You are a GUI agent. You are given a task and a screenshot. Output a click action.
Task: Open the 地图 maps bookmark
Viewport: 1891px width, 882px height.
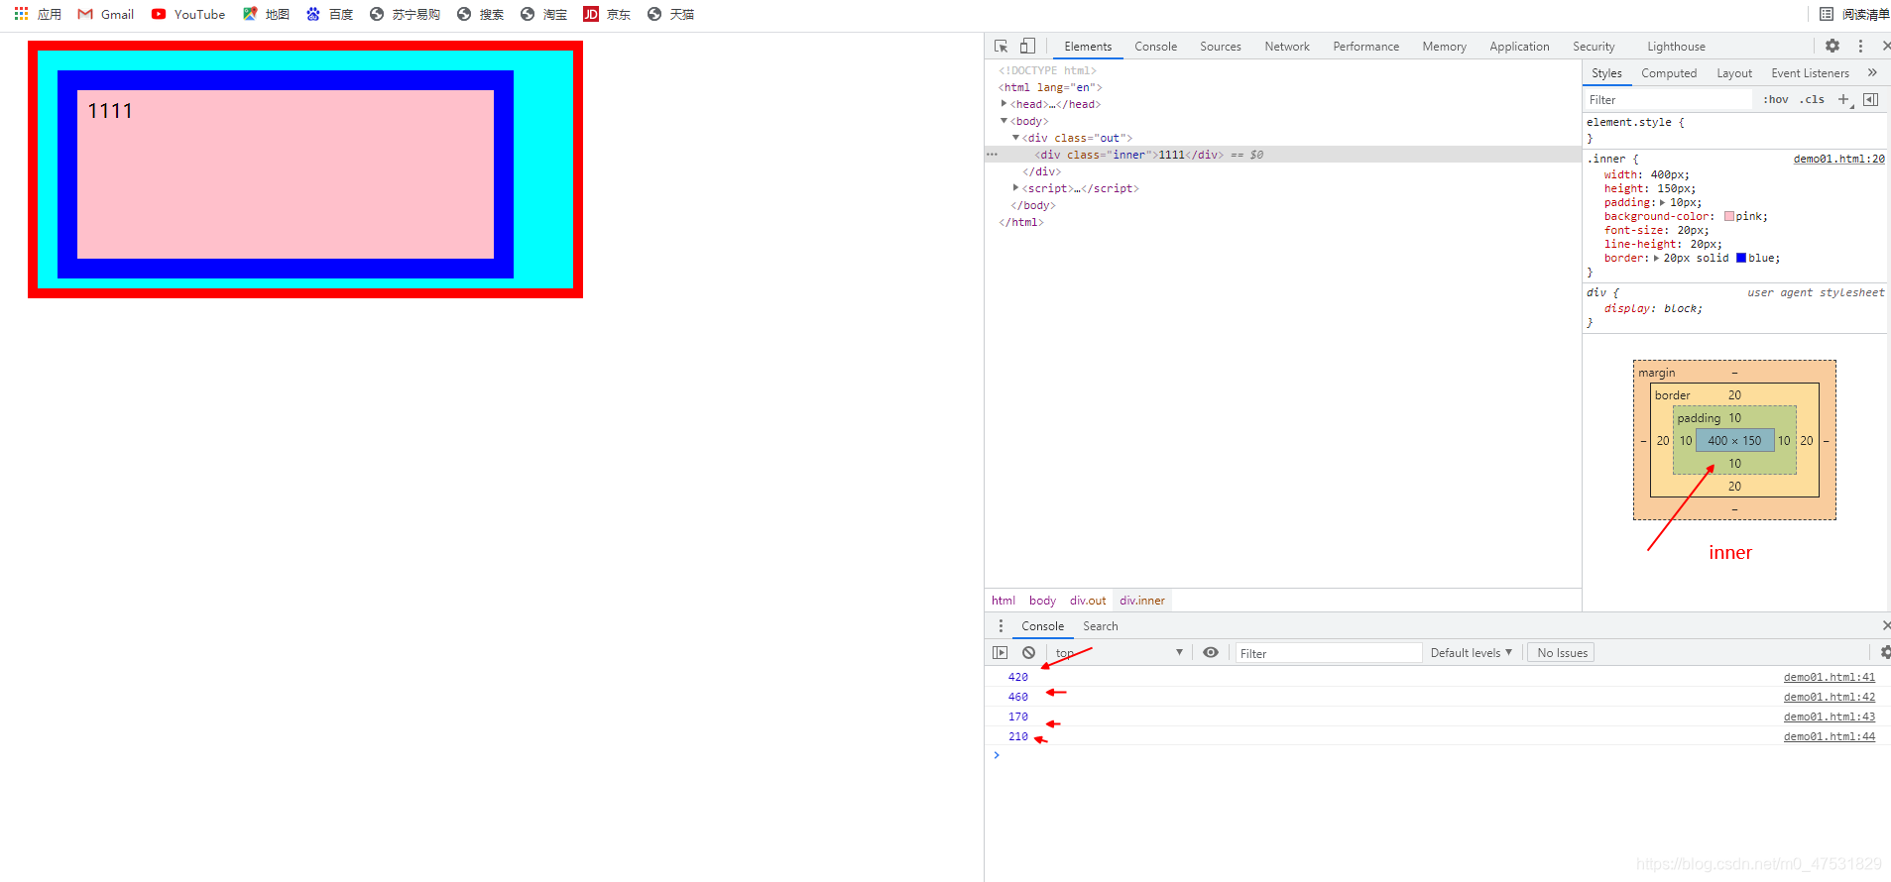coord(266,14)
